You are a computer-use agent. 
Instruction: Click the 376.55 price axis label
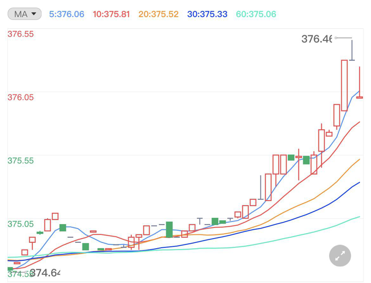21,34
